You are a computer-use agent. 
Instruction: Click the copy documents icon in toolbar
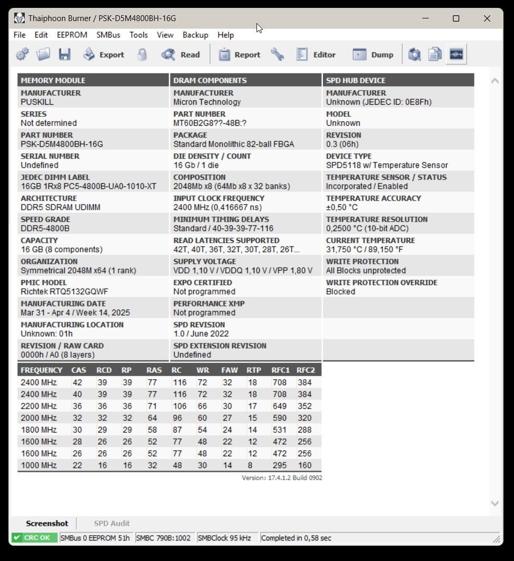click(x=435, y=54)
